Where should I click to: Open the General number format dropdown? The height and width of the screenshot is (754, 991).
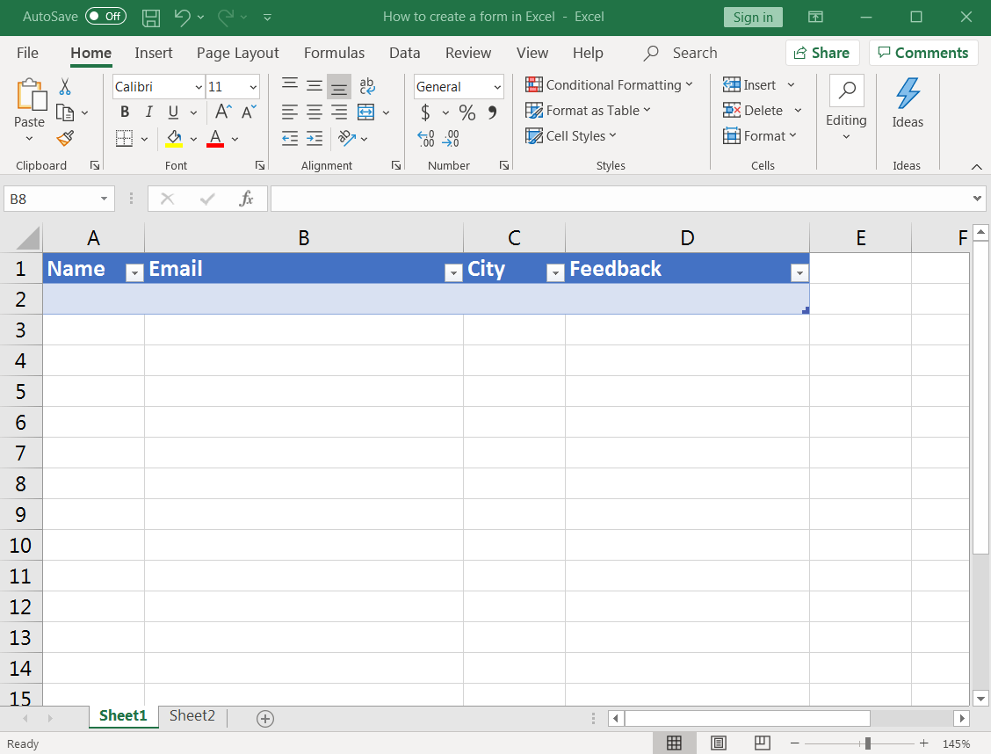(497, 87)
